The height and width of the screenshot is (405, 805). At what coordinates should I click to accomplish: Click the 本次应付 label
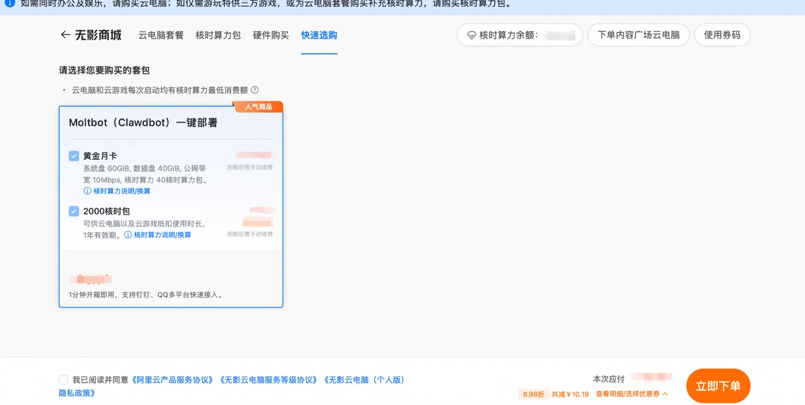point(608,379)
